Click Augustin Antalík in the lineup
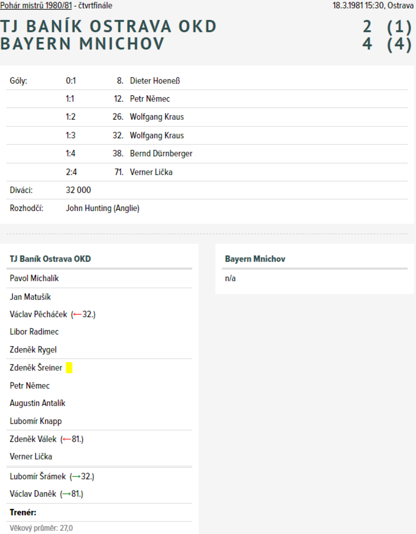 click(37, 403)
